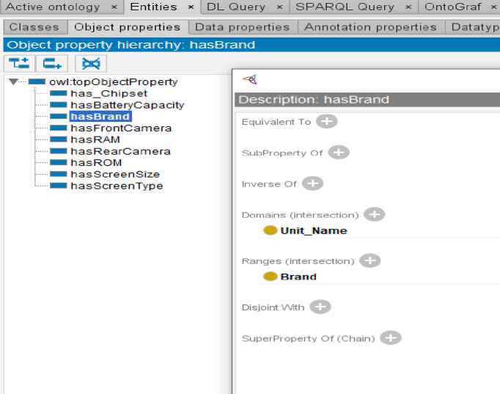Click Brand range entry
This screenshot has height=394, width=500.
click(x=298, y=277)
